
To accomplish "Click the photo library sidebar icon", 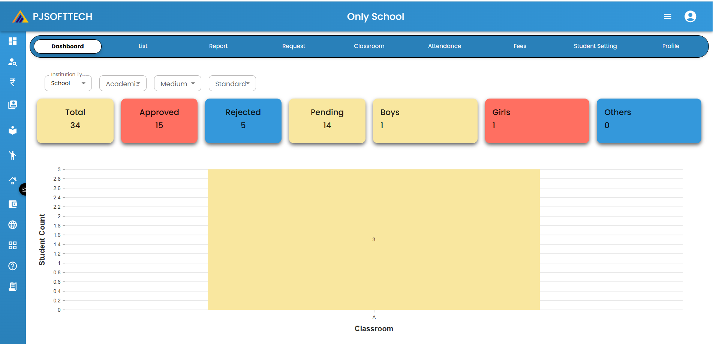I will (13, 105).
